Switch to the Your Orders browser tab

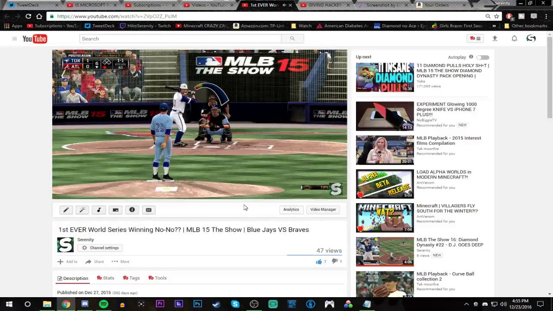441,5
